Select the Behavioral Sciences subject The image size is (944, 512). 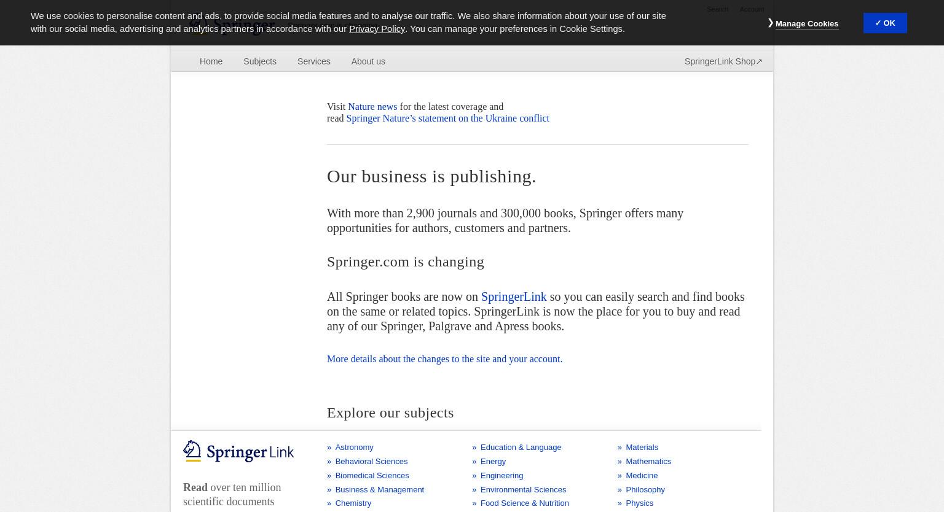coord(371,461)
